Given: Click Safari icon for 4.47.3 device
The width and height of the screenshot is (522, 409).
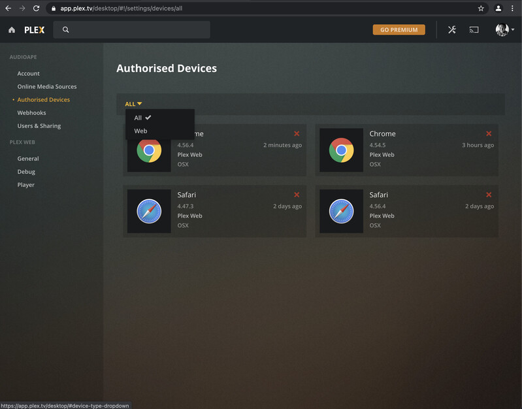Looking at the screenshot, I should pos(149,211).
